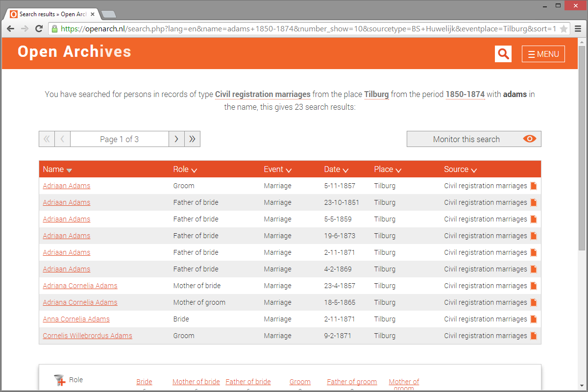Viewport: 588px width, 392px height.
Task: Change record type Civil registration marriages in summary
Action: (x=263, y=94)
